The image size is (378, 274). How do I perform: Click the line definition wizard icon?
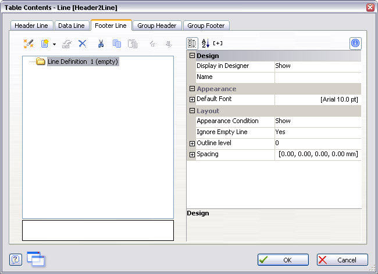click(28, 44)
